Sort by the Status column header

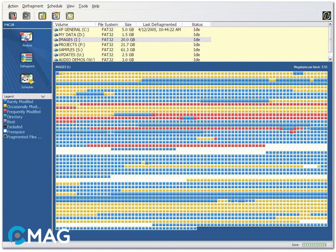click(196, 25)
